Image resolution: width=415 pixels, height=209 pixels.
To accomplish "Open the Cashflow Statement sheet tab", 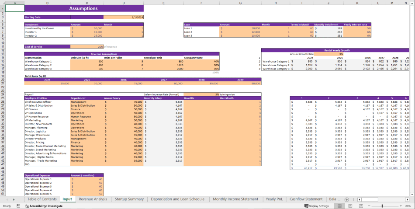I will (x=306, y=199).
